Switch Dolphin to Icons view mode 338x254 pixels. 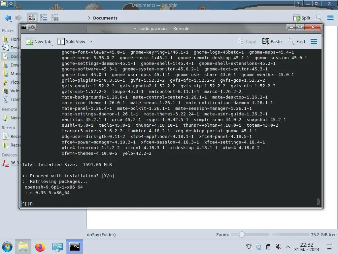tap(32, 18)
